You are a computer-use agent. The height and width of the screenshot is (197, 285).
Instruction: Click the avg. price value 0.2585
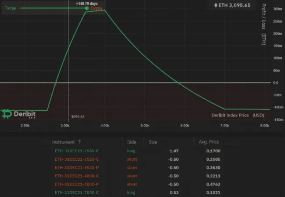(x=213, y=159)
